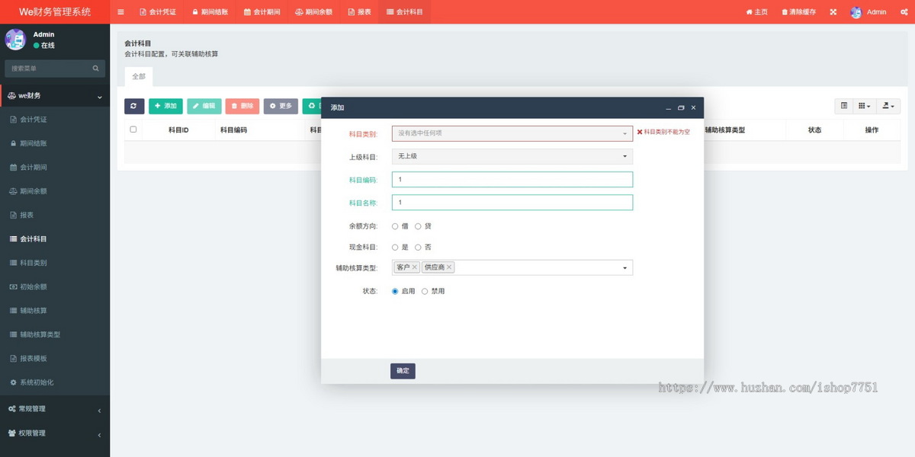This screenshot has height=457, width=915.
Task: Open the 科目类别 dropdown
Action: pyautogui.click(x=512, y=133)
